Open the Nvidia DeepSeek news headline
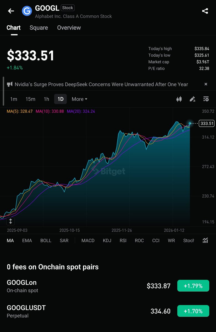216x332 pixels. pos(101,84)
